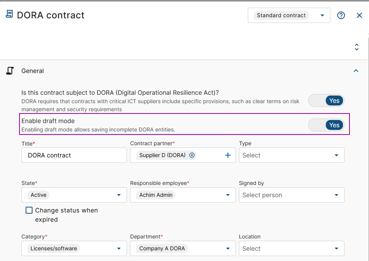Add a contract partner with plus icon
Viewport: 369px width, 261px height.
coord(228,155)
